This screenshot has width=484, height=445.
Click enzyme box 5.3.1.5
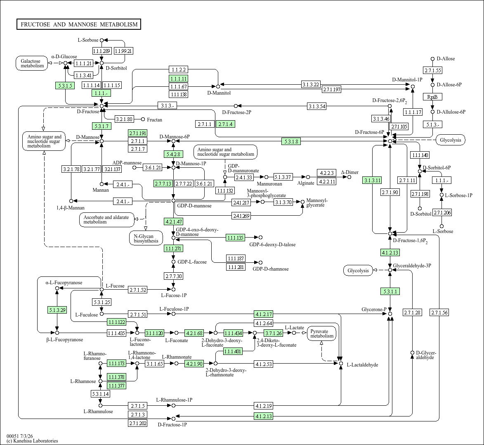click(x=65, y=86)
